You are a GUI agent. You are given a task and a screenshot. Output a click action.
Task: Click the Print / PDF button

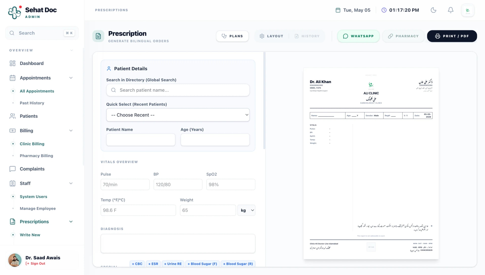pyautogui.click(x=452, y=36)
